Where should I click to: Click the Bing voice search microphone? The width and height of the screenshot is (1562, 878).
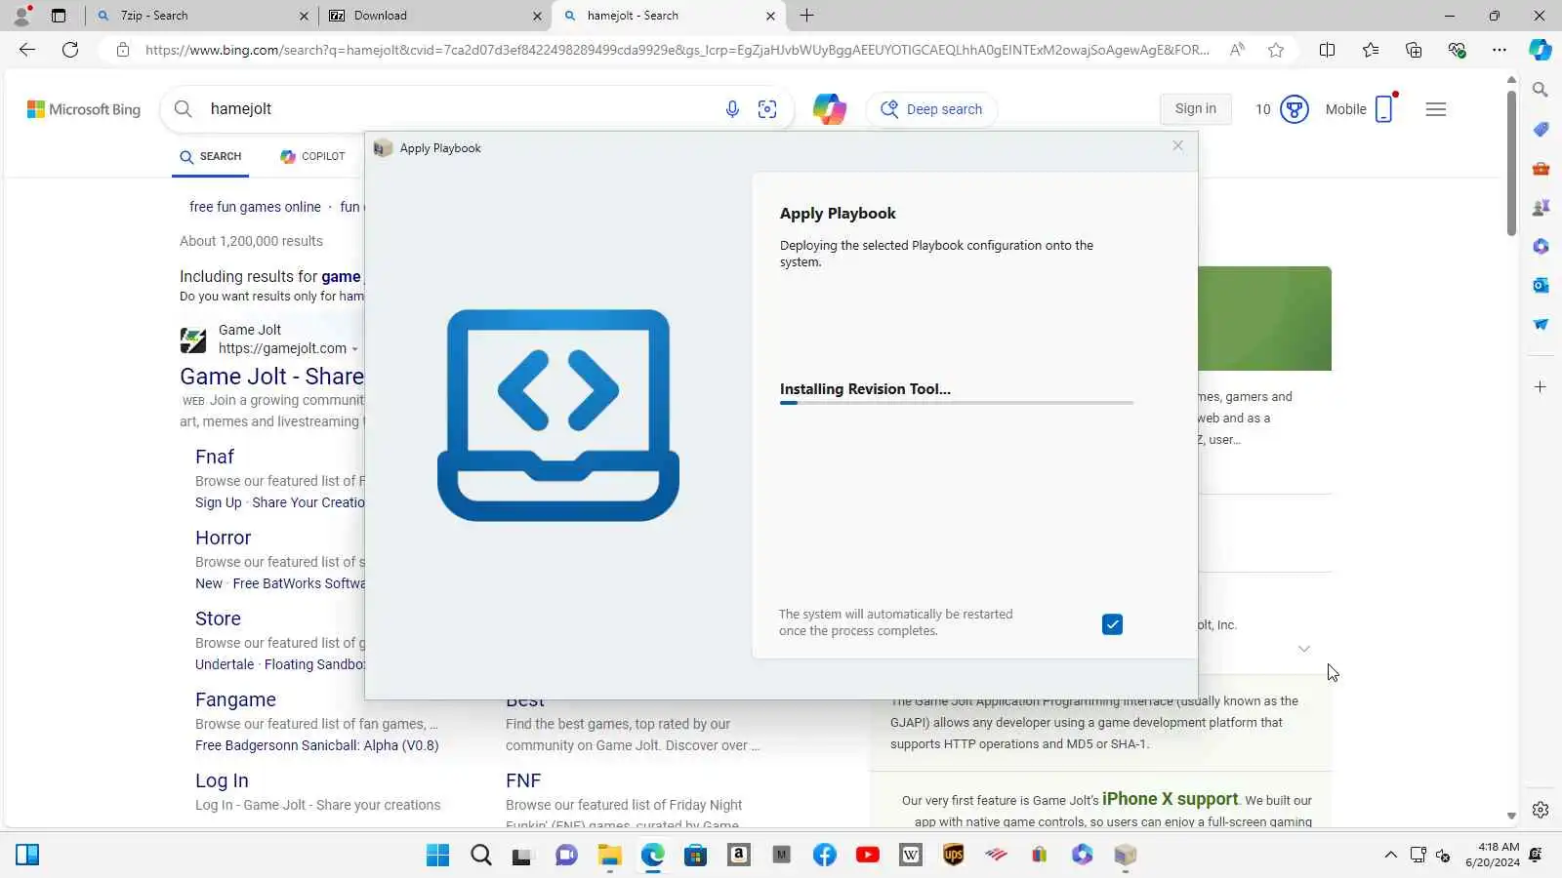pyautogui.click(x=732, y=109)
